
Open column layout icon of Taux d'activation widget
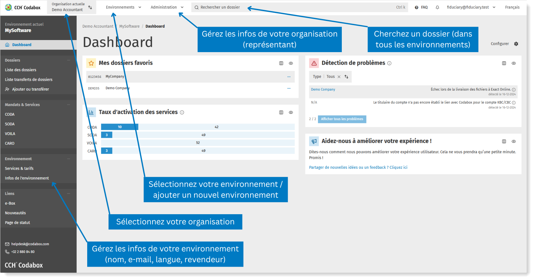(x=281, y=113)
